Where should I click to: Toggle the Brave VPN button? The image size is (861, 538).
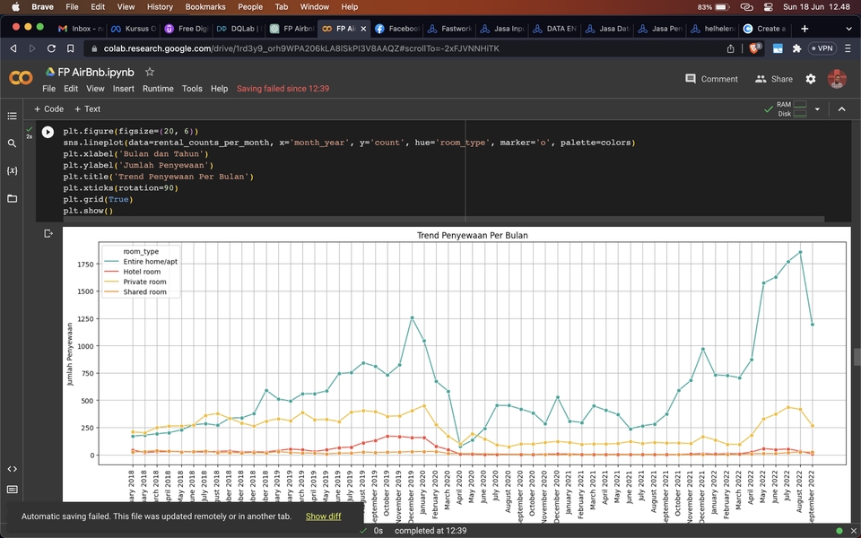pyautogui.click(x=820, y=48)
